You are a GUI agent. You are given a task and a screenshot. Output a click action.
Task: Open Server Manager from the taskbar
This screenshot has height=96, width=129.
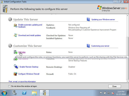[14, 93]
